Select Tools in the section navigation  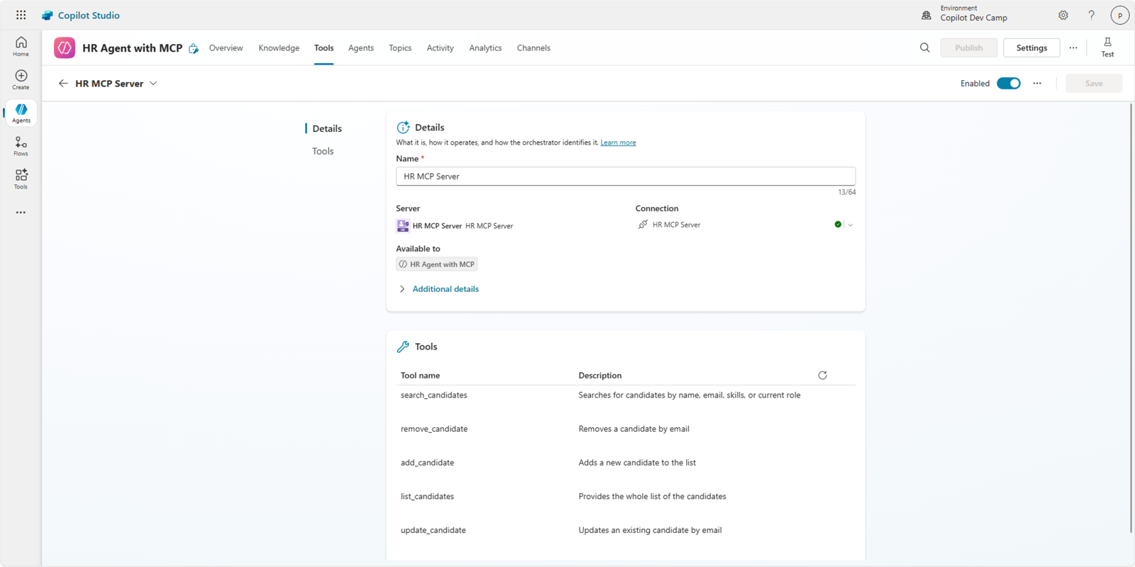click(323, 151)
